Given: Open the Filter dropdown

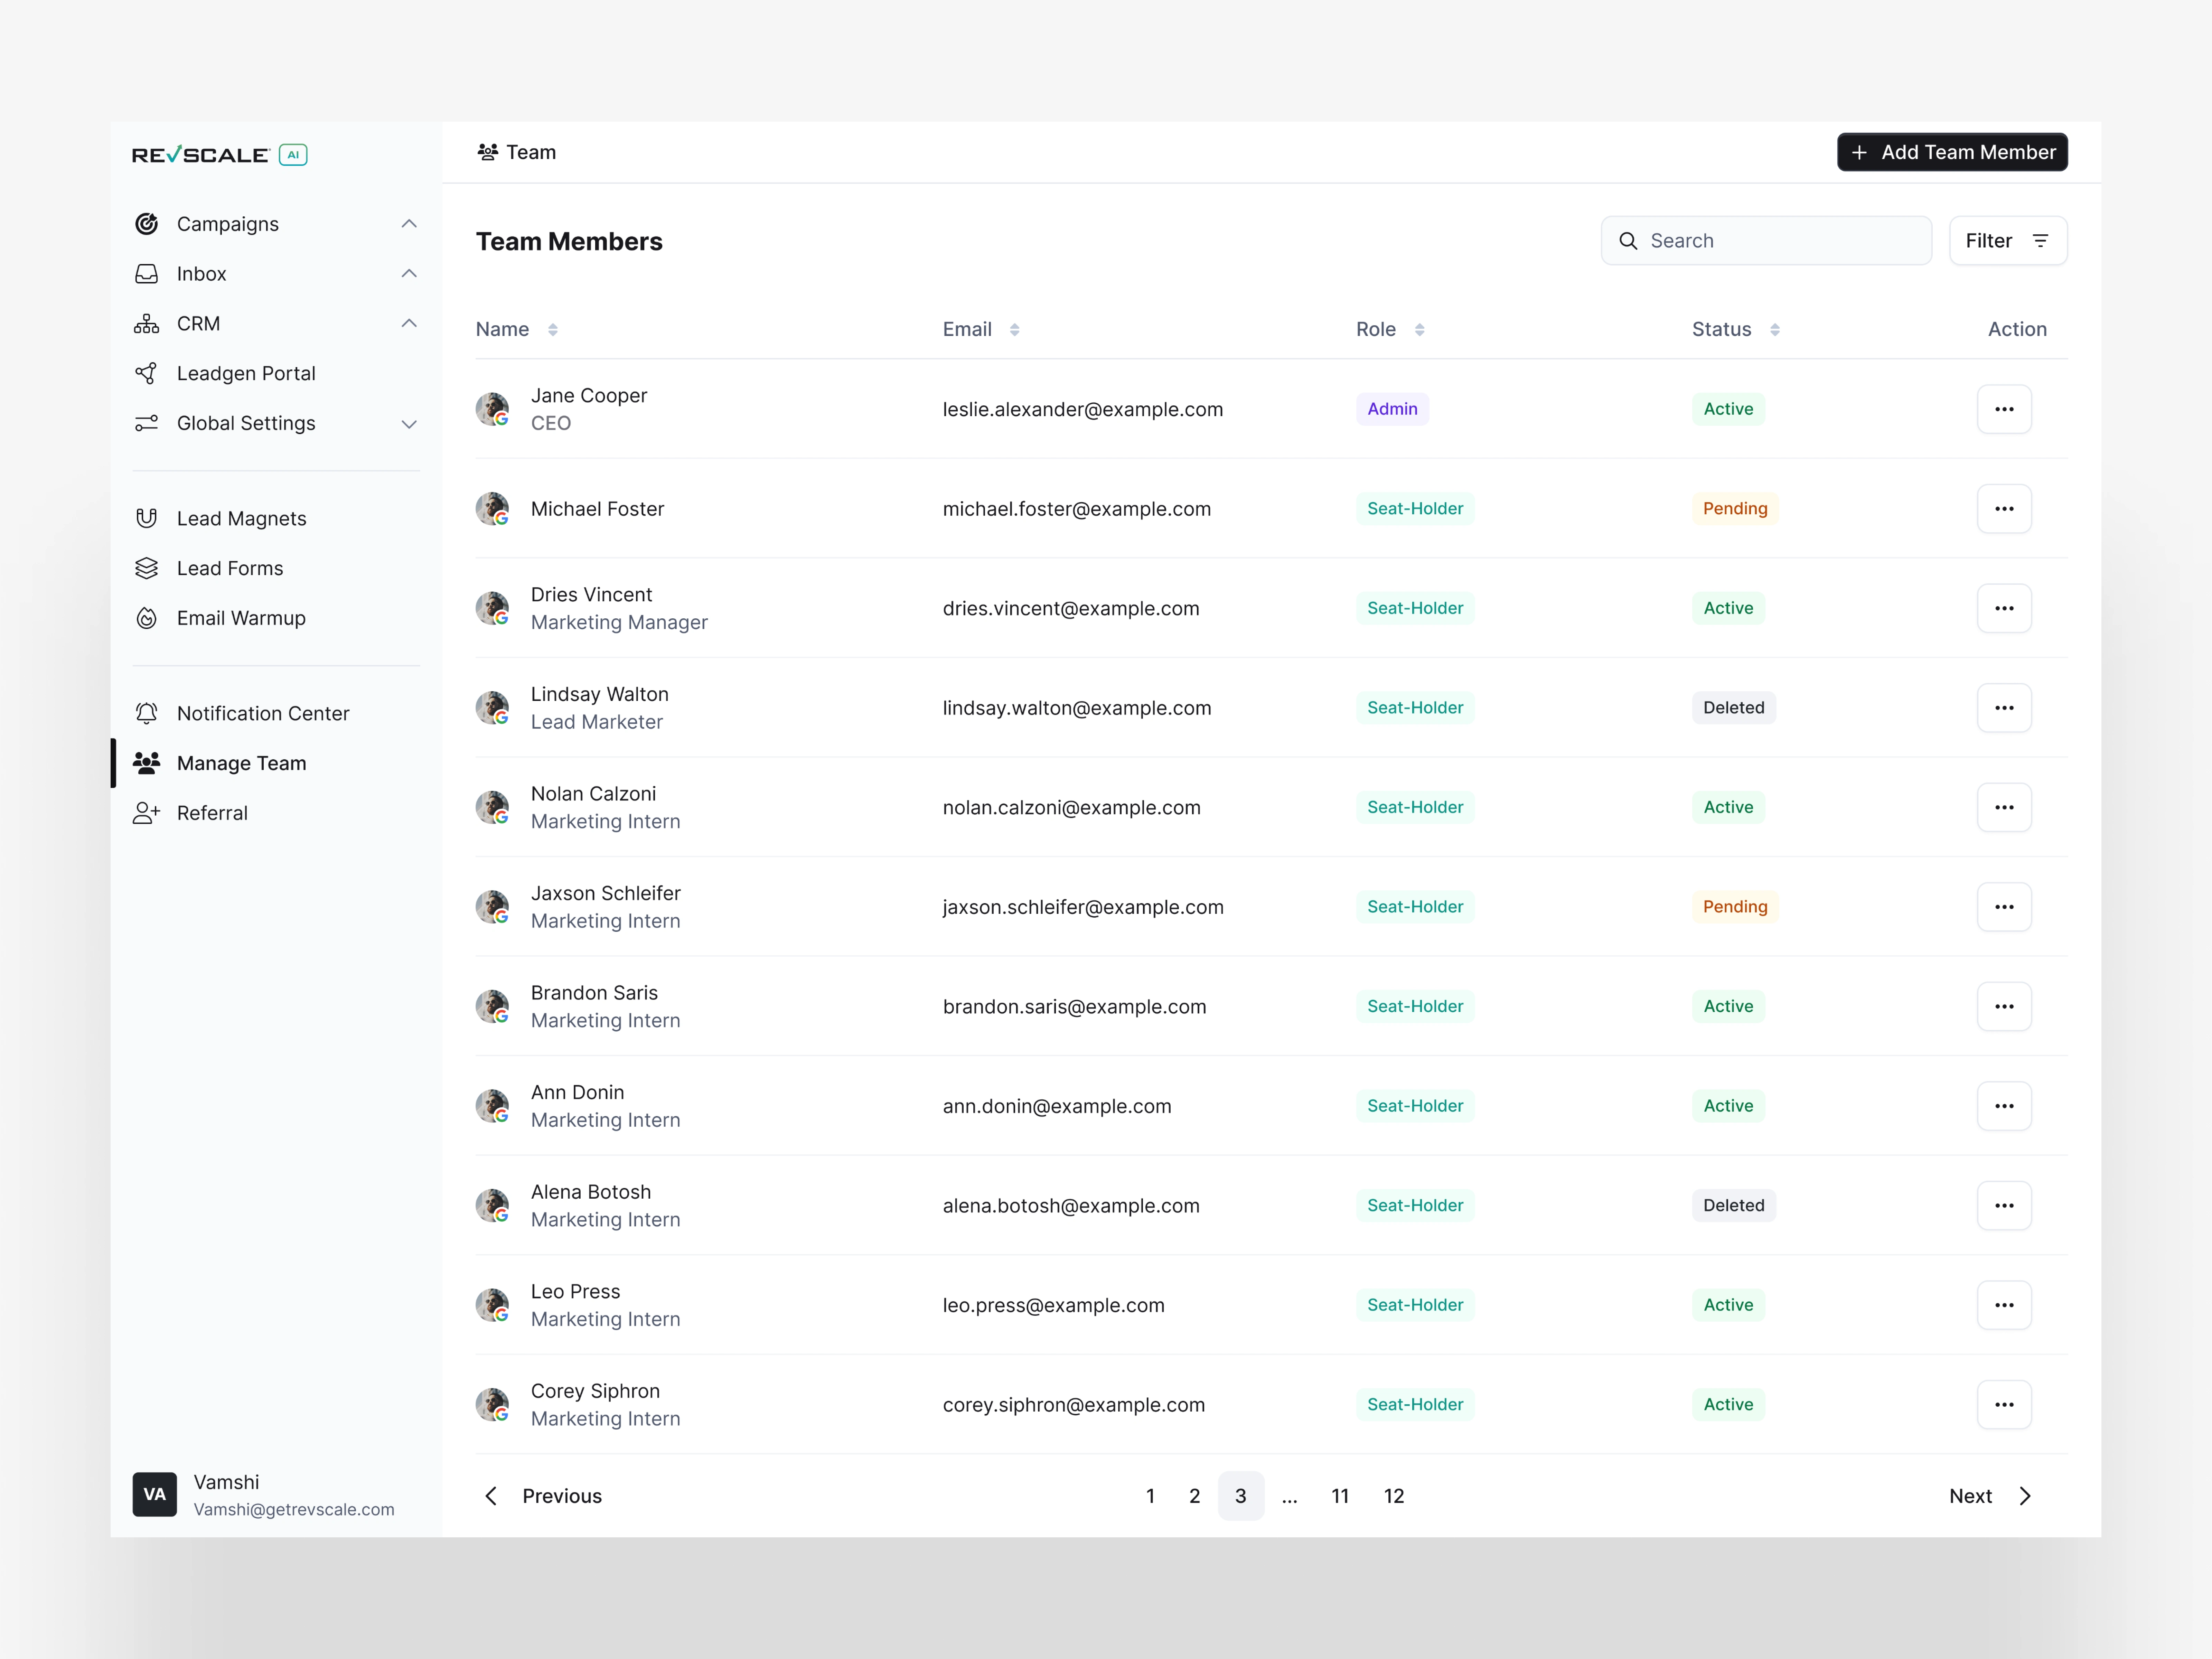Looking at the screenshot, I should [x=2008, y=241].
